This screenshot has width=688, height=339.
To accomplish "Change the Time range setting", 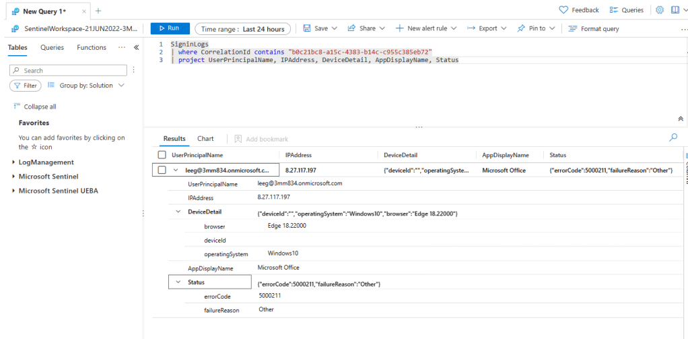I will pos(243,28).
